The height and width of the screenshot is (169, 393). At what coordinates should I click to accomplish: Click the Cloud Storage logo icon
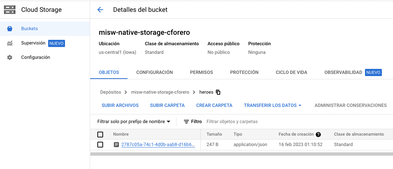click(10, 10)
